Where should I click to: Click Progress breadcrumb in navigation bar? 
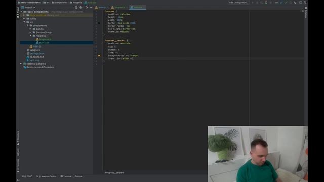click(76, 3)
